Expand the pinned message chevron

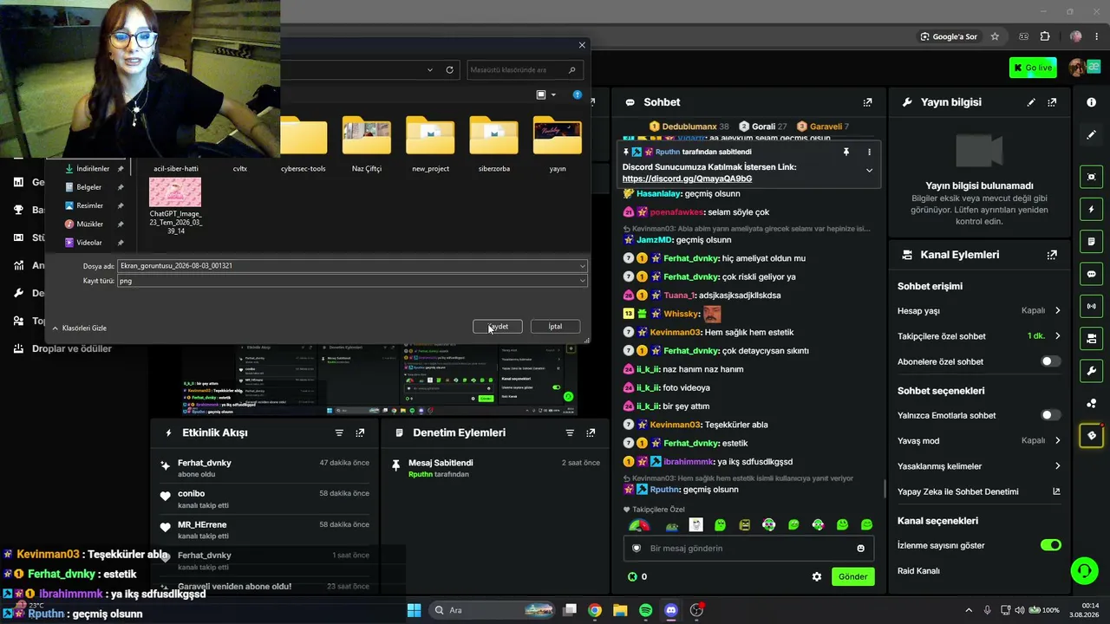[x=869, y=171]
